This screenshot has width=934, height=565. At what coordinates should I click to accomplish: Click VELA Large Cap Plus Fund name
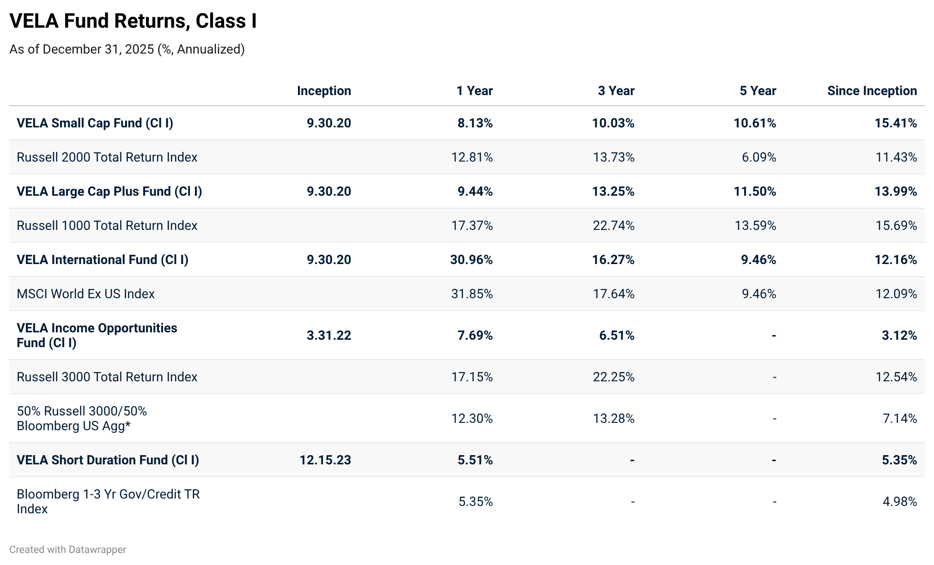(x=109, y=191)
